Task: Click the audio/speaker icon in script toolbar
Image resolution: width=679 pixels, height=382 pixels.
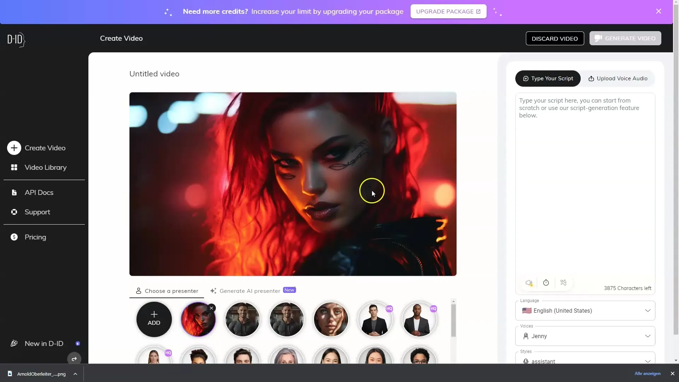Action: [528, 283]
